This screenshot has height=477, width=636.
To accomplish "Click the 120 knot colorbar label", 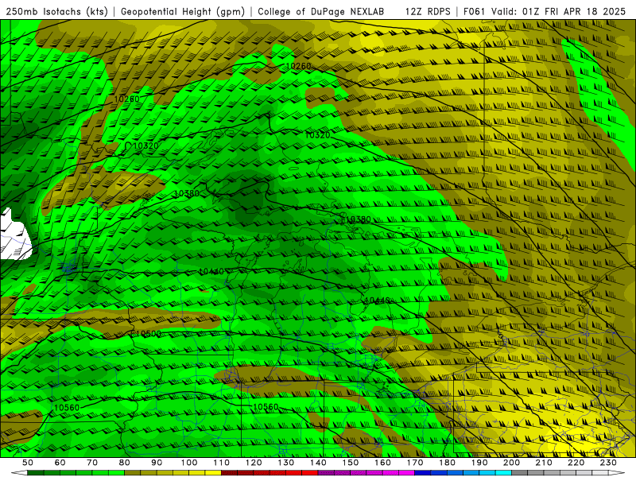I will tap(254, 463).
